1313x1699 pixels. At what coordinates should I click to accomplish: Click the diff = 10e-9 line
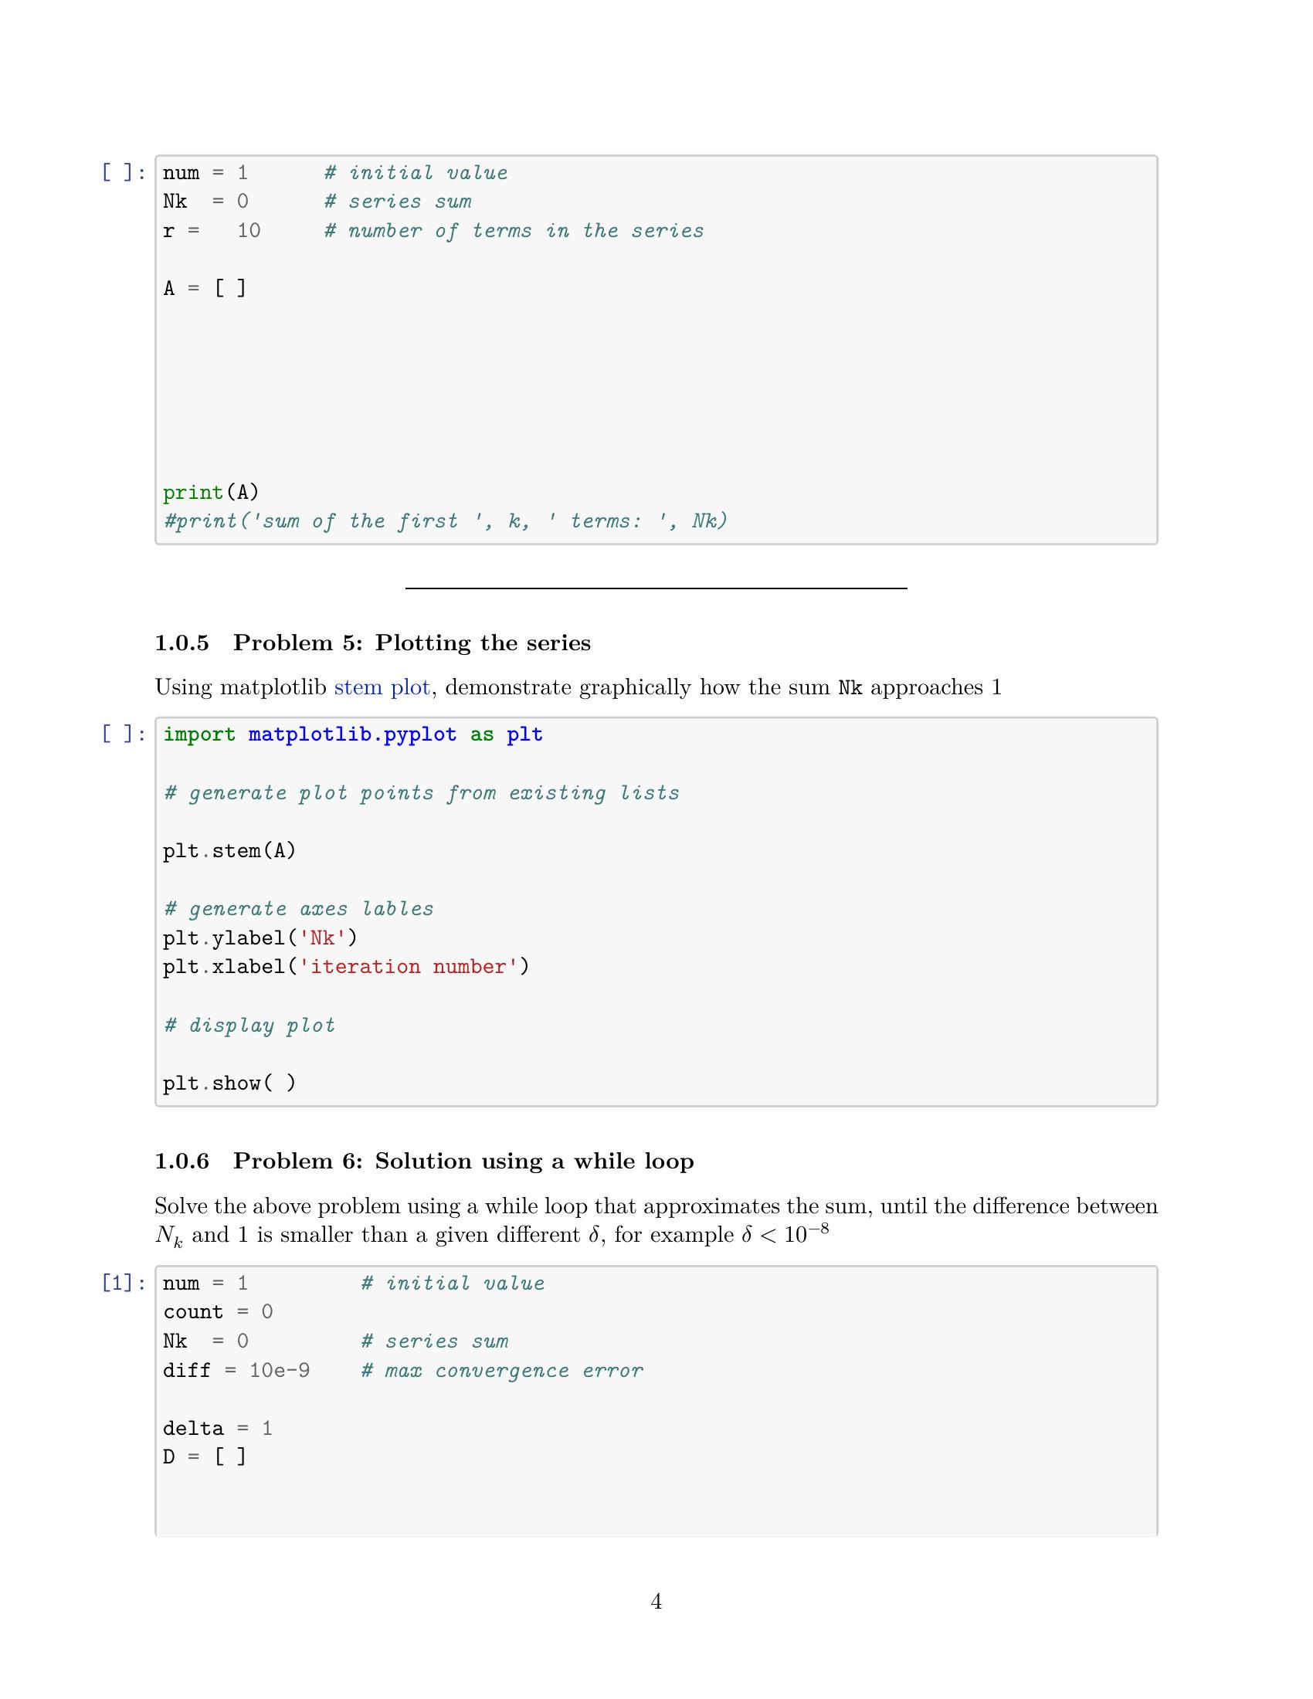coord(236,1371)
